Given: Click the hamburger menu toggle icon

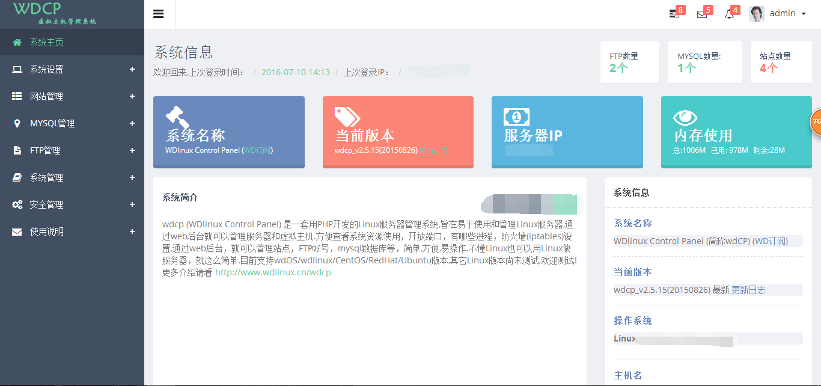Looking at the screenshot, I should 159,14.
